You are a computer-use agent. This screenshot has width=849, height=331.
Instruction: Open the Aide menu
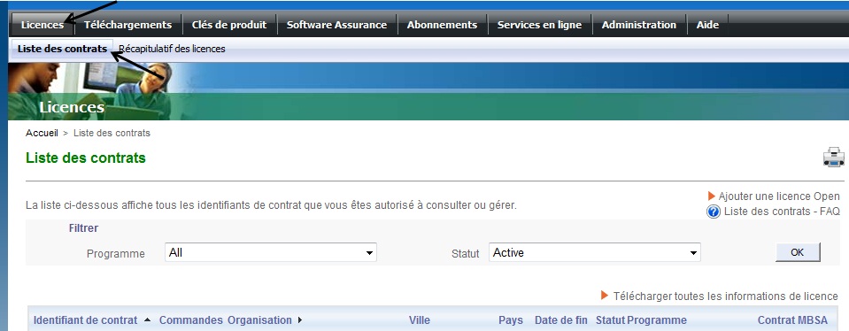click(x=707, y=25)
